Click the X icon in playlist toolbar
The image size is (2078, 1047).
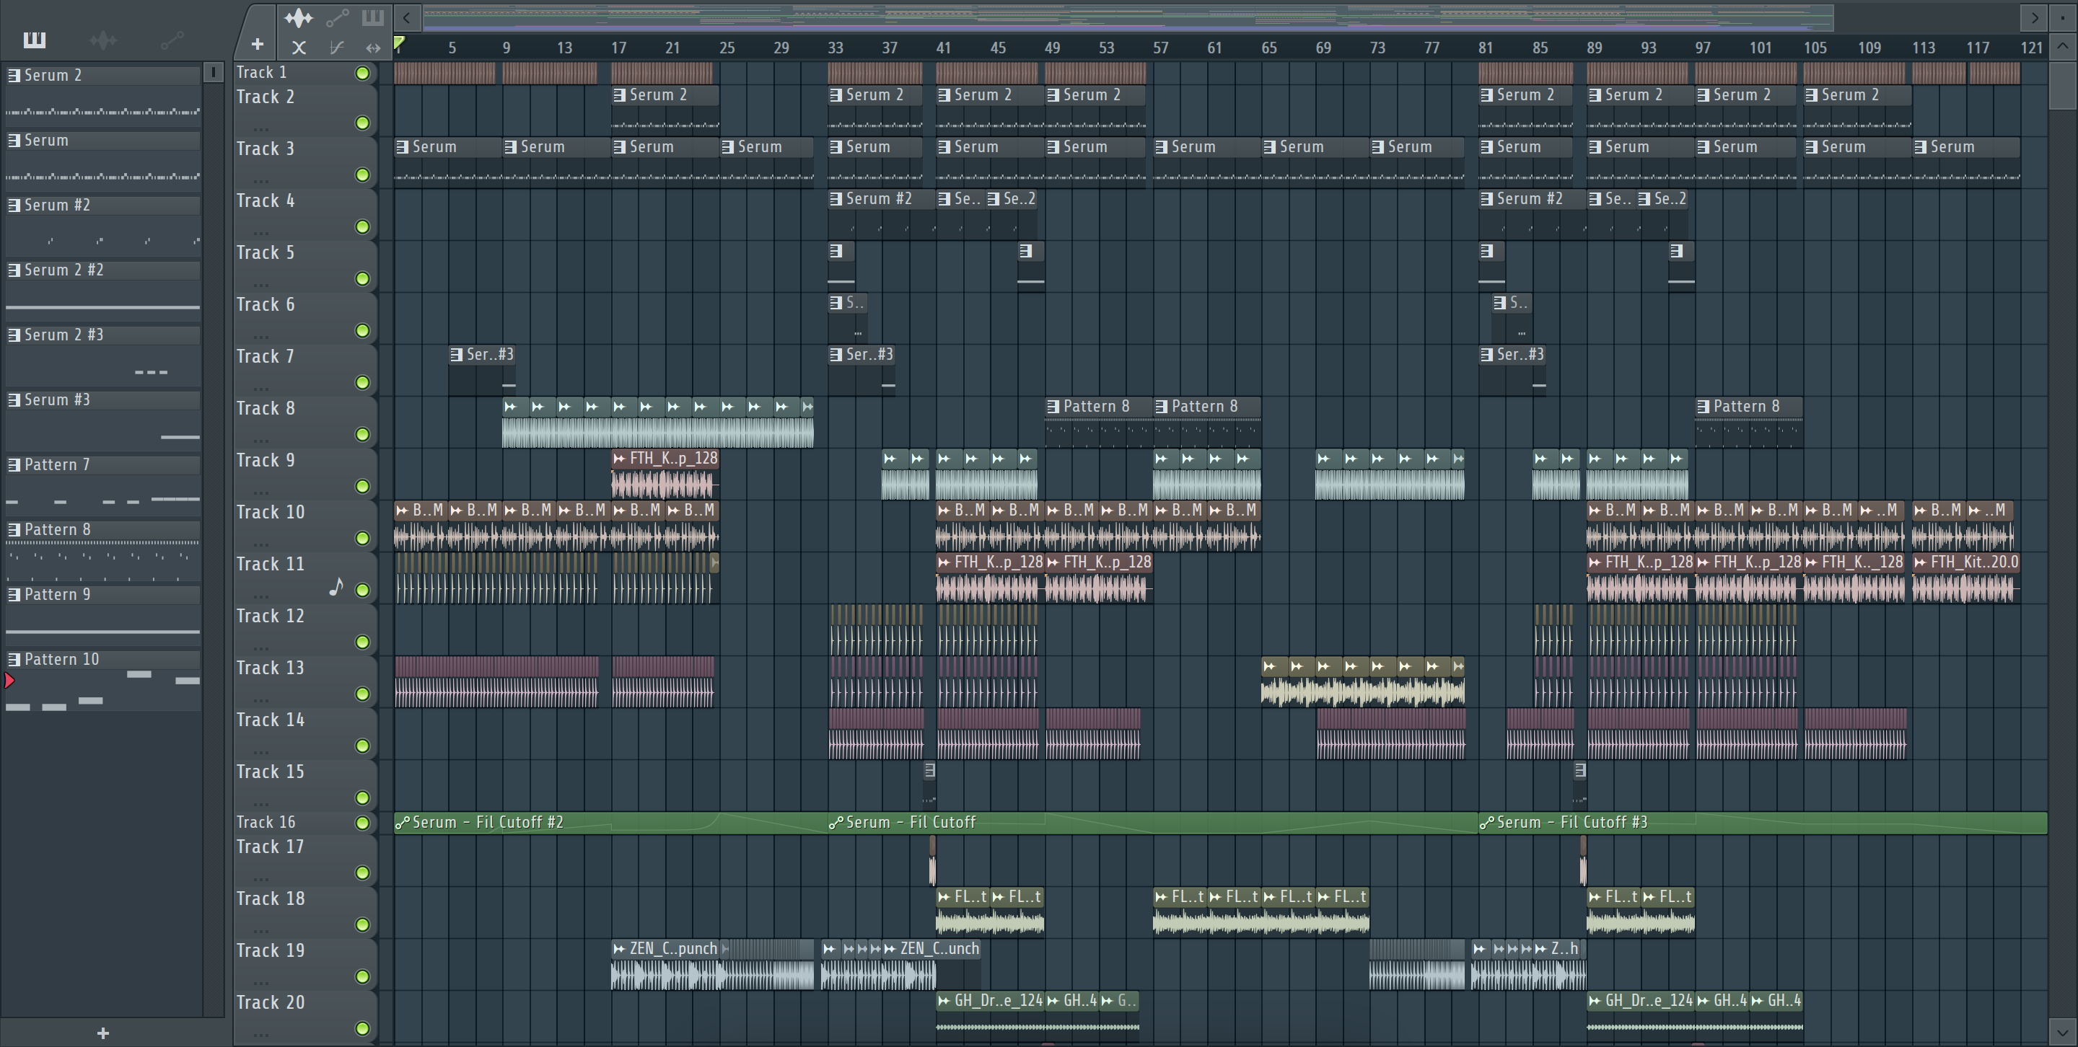(299, 48)
